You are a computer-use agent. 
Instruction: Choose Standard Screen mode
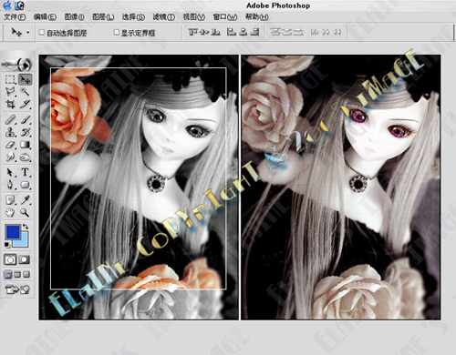(8, 275)
